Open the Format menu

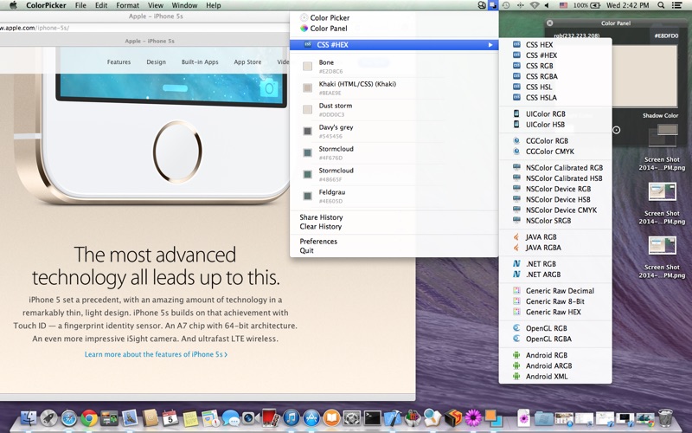point(127,5)
